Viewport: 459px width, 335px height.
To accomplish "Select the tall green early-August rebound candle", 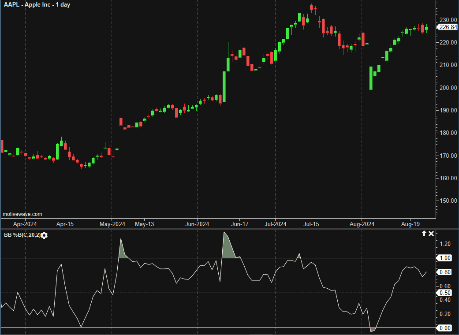I will click(371, 78).
